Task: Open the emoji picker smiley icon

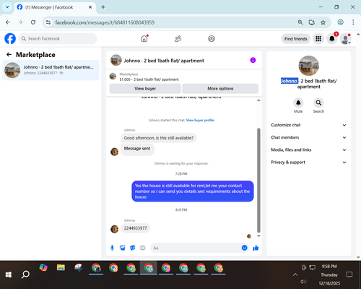Action: coord(244,248)
